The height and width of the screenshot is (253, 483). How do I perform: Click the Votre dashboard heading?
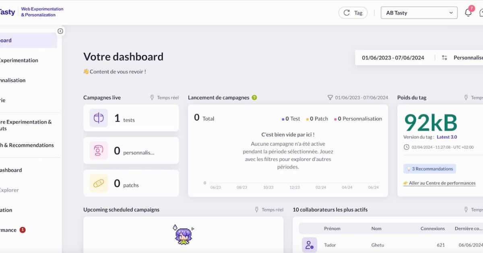(123, 56)
